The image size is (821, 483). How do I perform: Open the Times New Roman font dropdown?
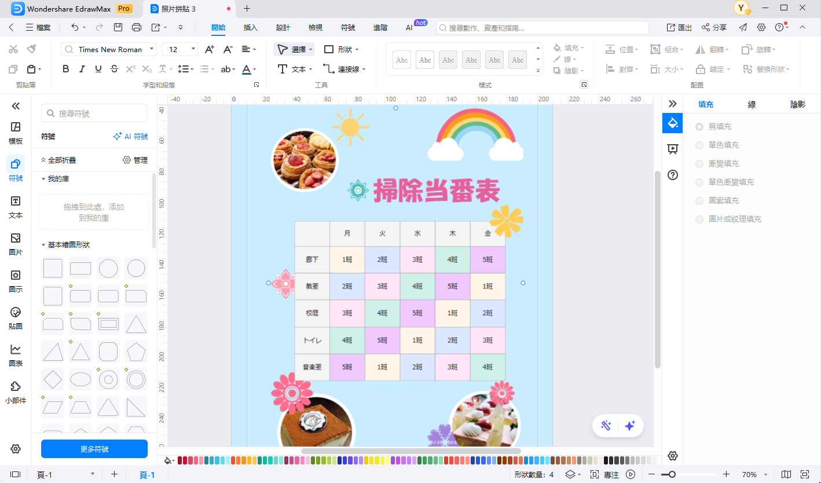click(152, 49)
